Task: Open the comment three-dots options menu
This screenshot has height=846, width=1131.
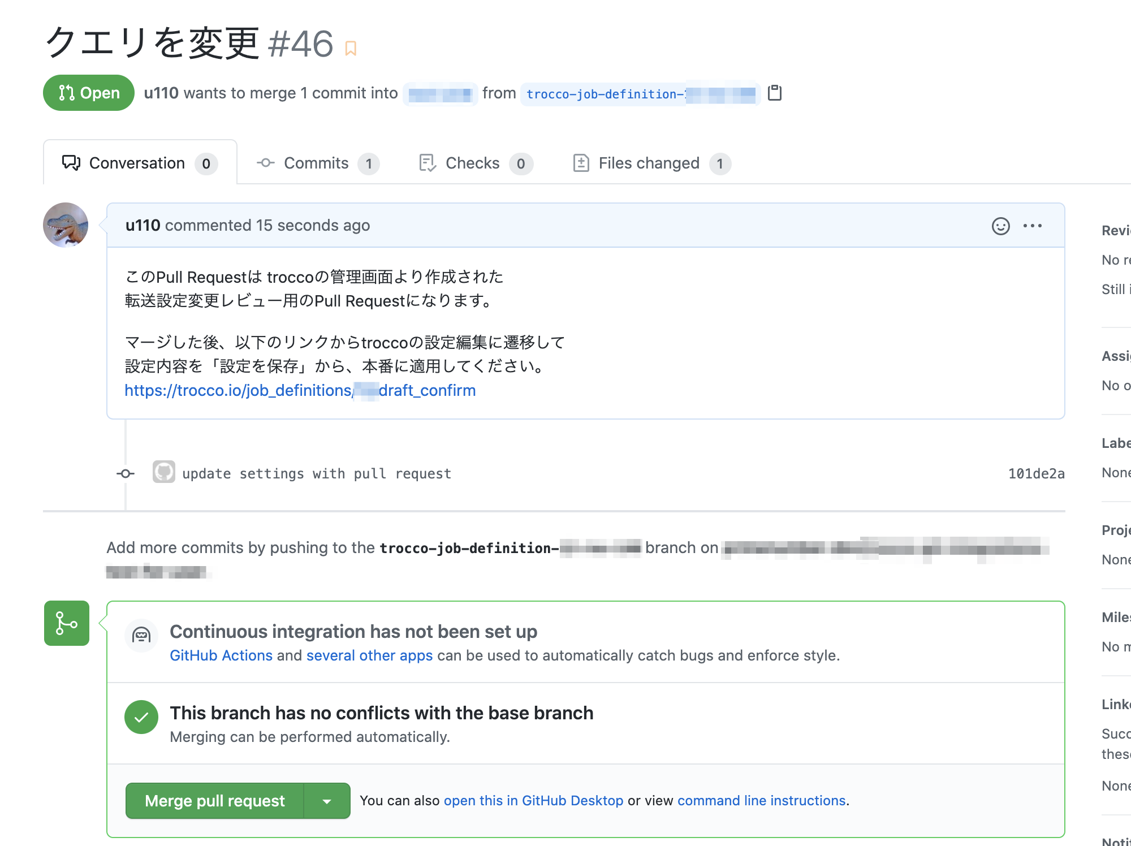Action: click(1032, 226)
